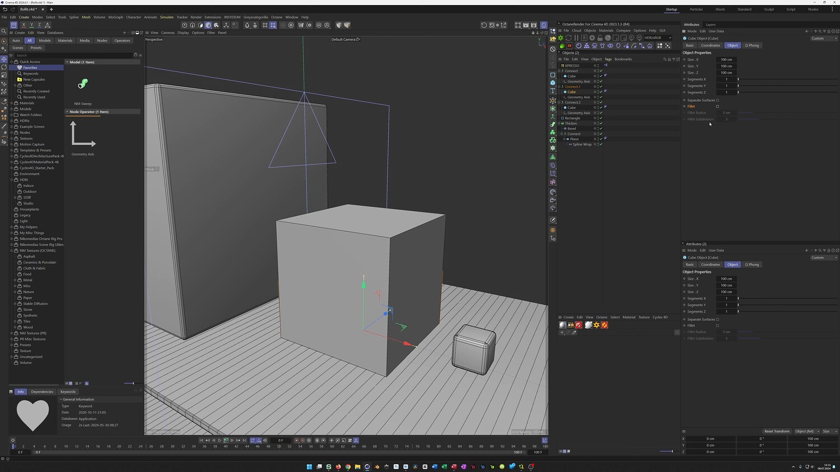Switch to the Layers tab
This screenshot has width=840, height=472.
pyautogui.click(x=710, y=25)
